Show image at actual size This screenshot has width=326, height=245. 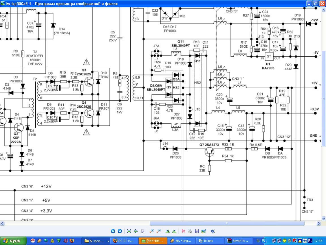click(136, 231)
